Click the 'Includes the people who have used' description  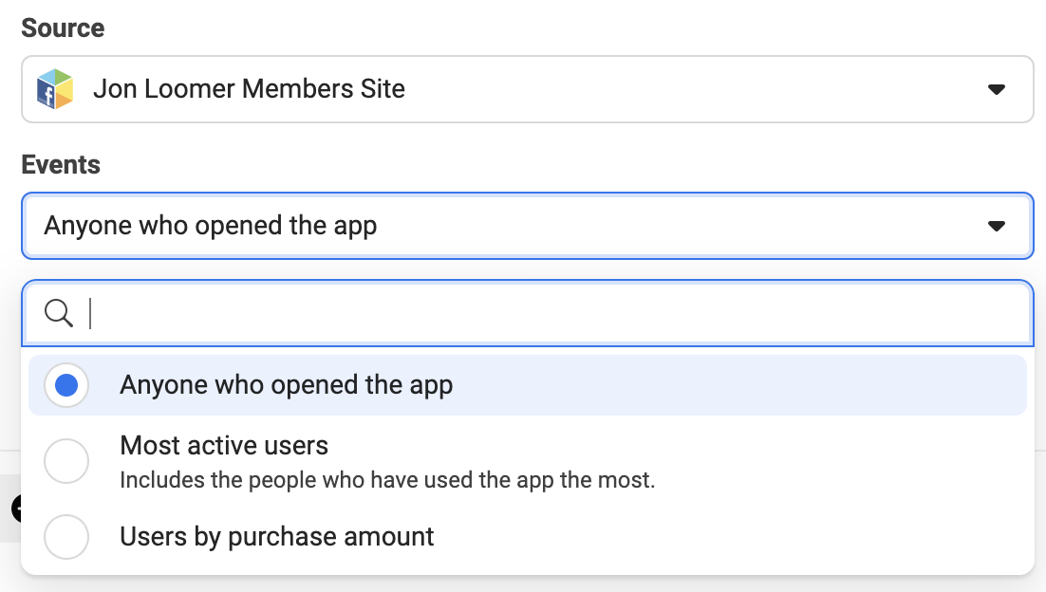tap(387, 480)
